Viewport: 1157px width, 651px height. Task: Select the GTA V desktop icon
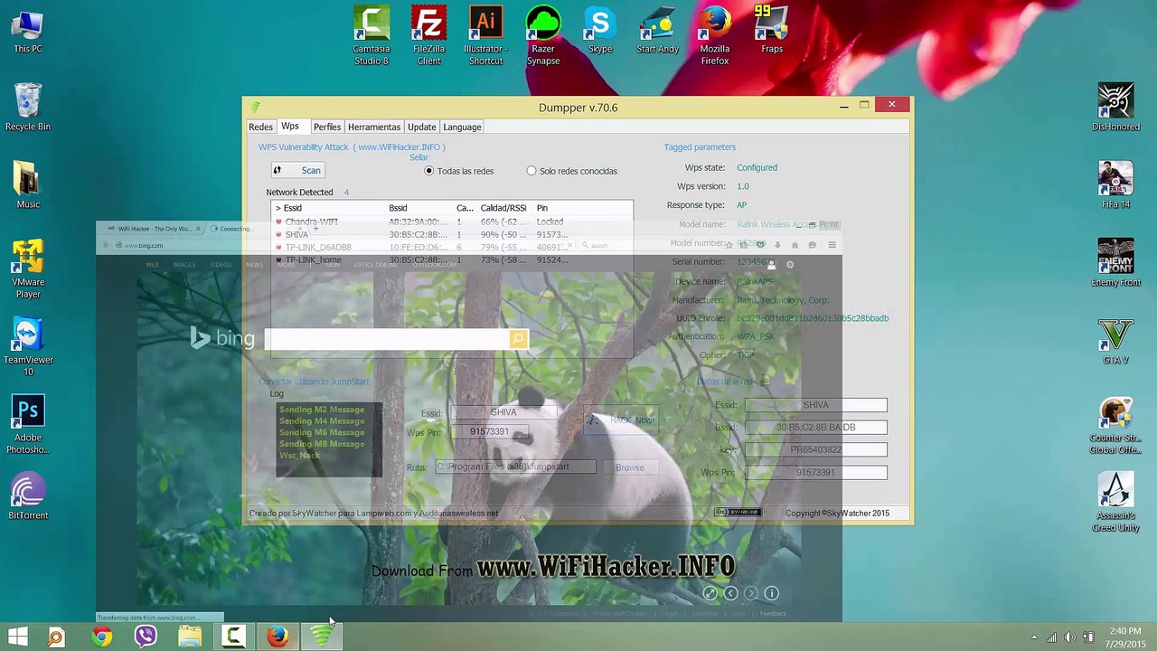(x=1115, y=341)
